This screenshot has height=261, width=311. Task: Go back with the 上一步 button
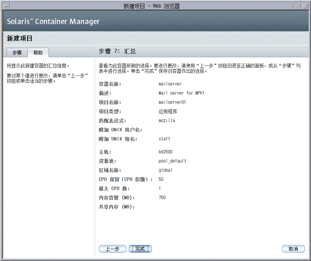coord(112,249)
